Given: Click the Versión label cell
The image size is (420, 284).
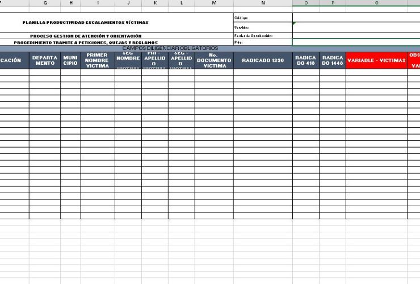Looking at the screenshot, I should coord(263,27).
